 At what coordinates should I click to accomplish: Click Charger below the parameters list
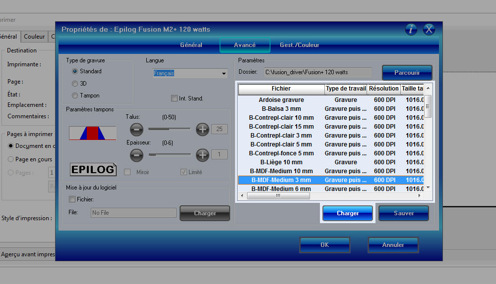coord(348,213)
